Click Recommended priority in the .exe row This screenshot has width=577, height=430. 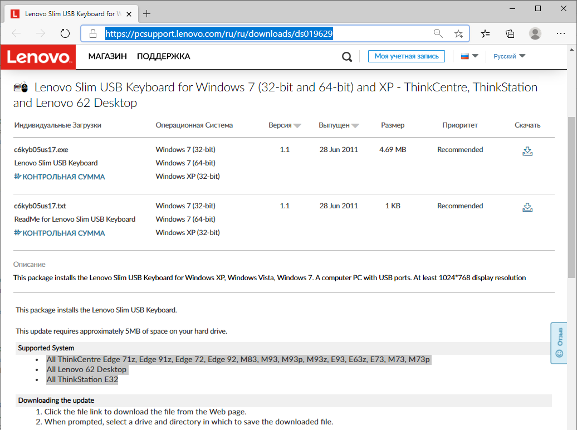(x=460, y=149)
